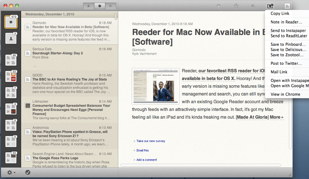Show all items in the segmented control

[x=111, y=6]
